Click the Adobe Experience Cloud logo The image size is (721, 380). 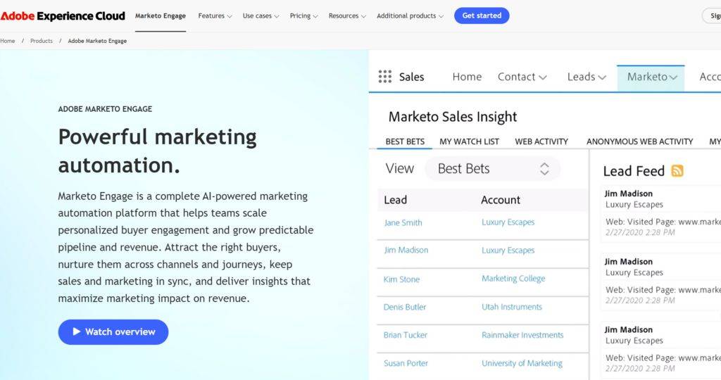63,15
